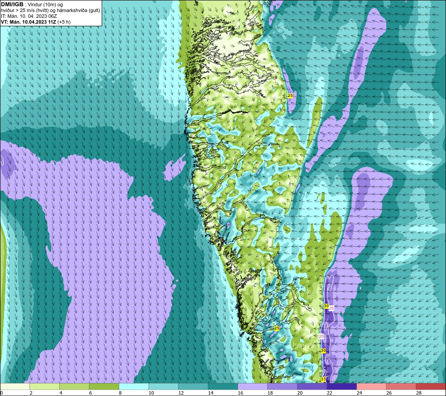Screen dimensions: 446x396
Task: Pick the pale yellow 0–2 m/s scale swatch
Action: pos(15,386)
